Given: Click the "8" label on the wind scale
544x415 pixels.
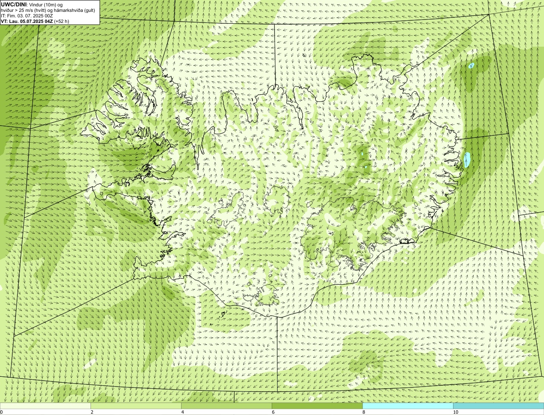Looking at the screenshot, I should pos(363,412).
